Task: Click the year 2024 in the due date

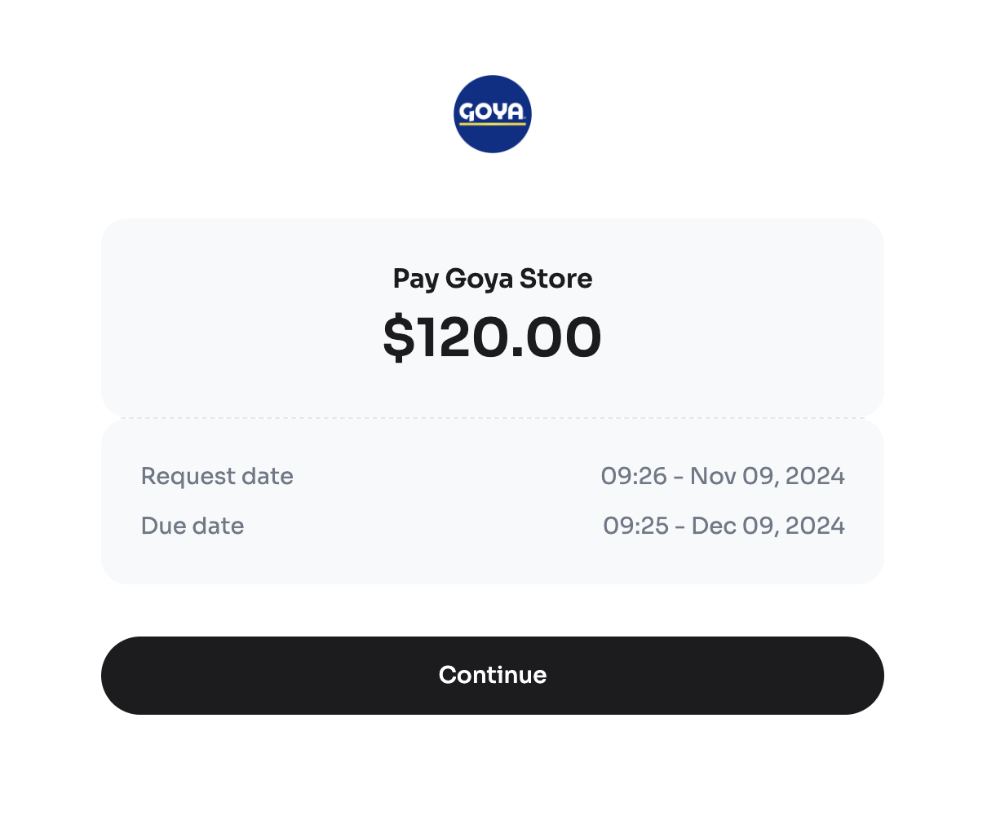Action: click(x=814, y=526)
